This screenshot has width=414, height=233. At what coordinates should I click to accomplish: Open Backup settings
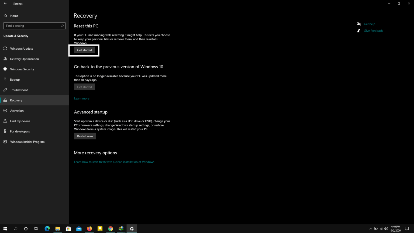(x=15, y=80)
